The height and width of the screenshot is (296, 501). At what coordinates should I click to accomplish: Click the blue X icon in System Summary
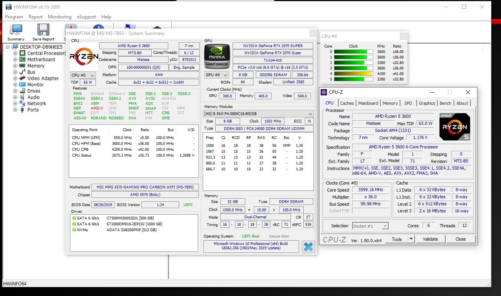click(308, 247)
